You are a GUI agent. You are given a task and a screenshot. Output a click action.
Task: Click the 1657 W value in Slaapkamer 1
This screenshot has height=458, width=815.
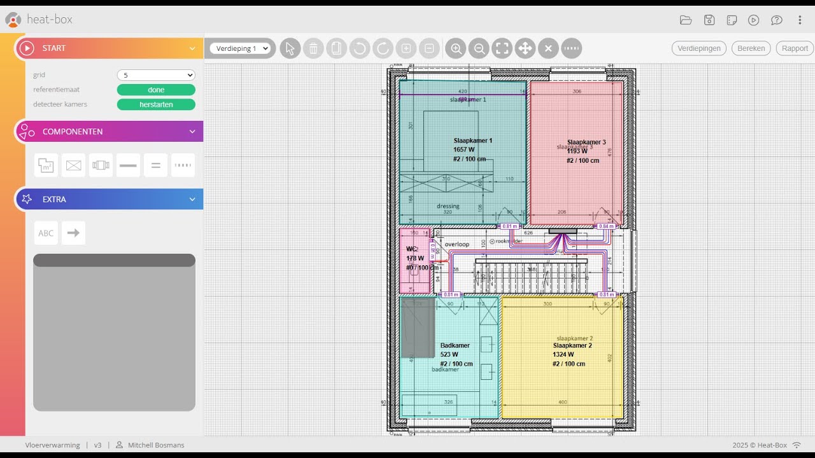click(464, 150)
